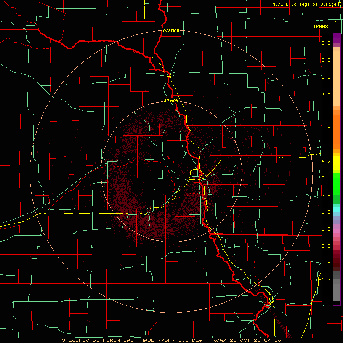Click the bright green legend band near 3.4

337,184
